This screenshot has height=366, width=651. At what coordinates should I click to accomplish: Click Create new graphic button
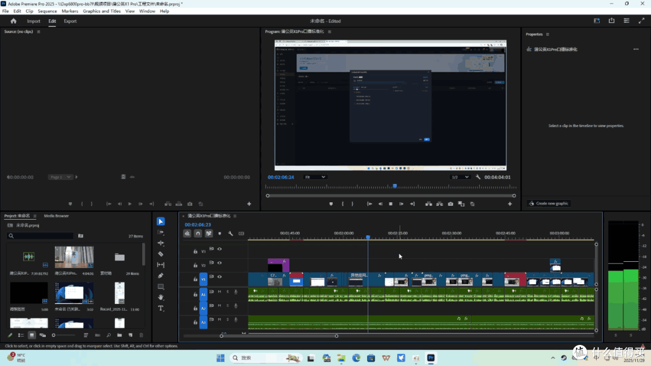click(x=549, y=203)
